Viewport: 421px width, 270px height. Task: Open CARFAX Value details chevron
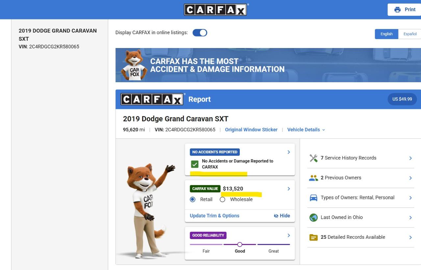[x=289, y=189]
